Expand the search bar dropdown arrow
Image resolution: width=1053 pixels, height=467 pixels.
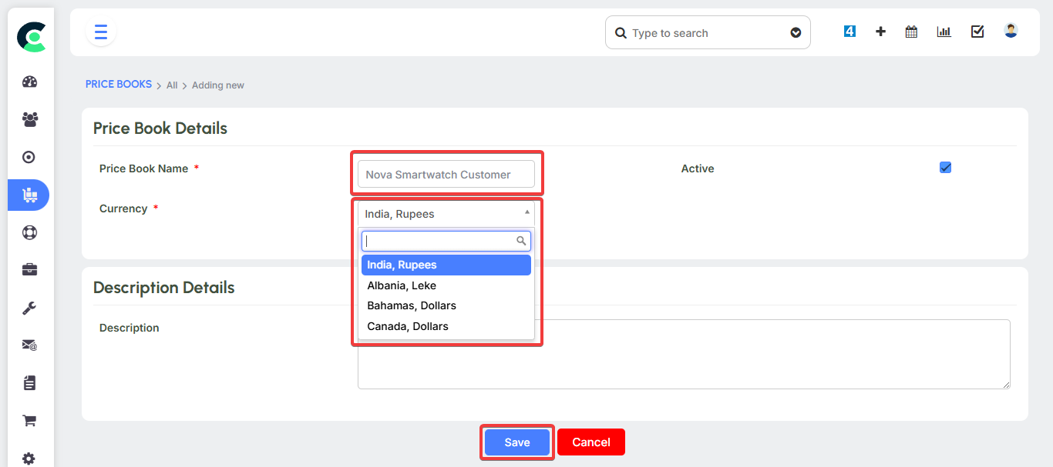click(x=796, y=33)
